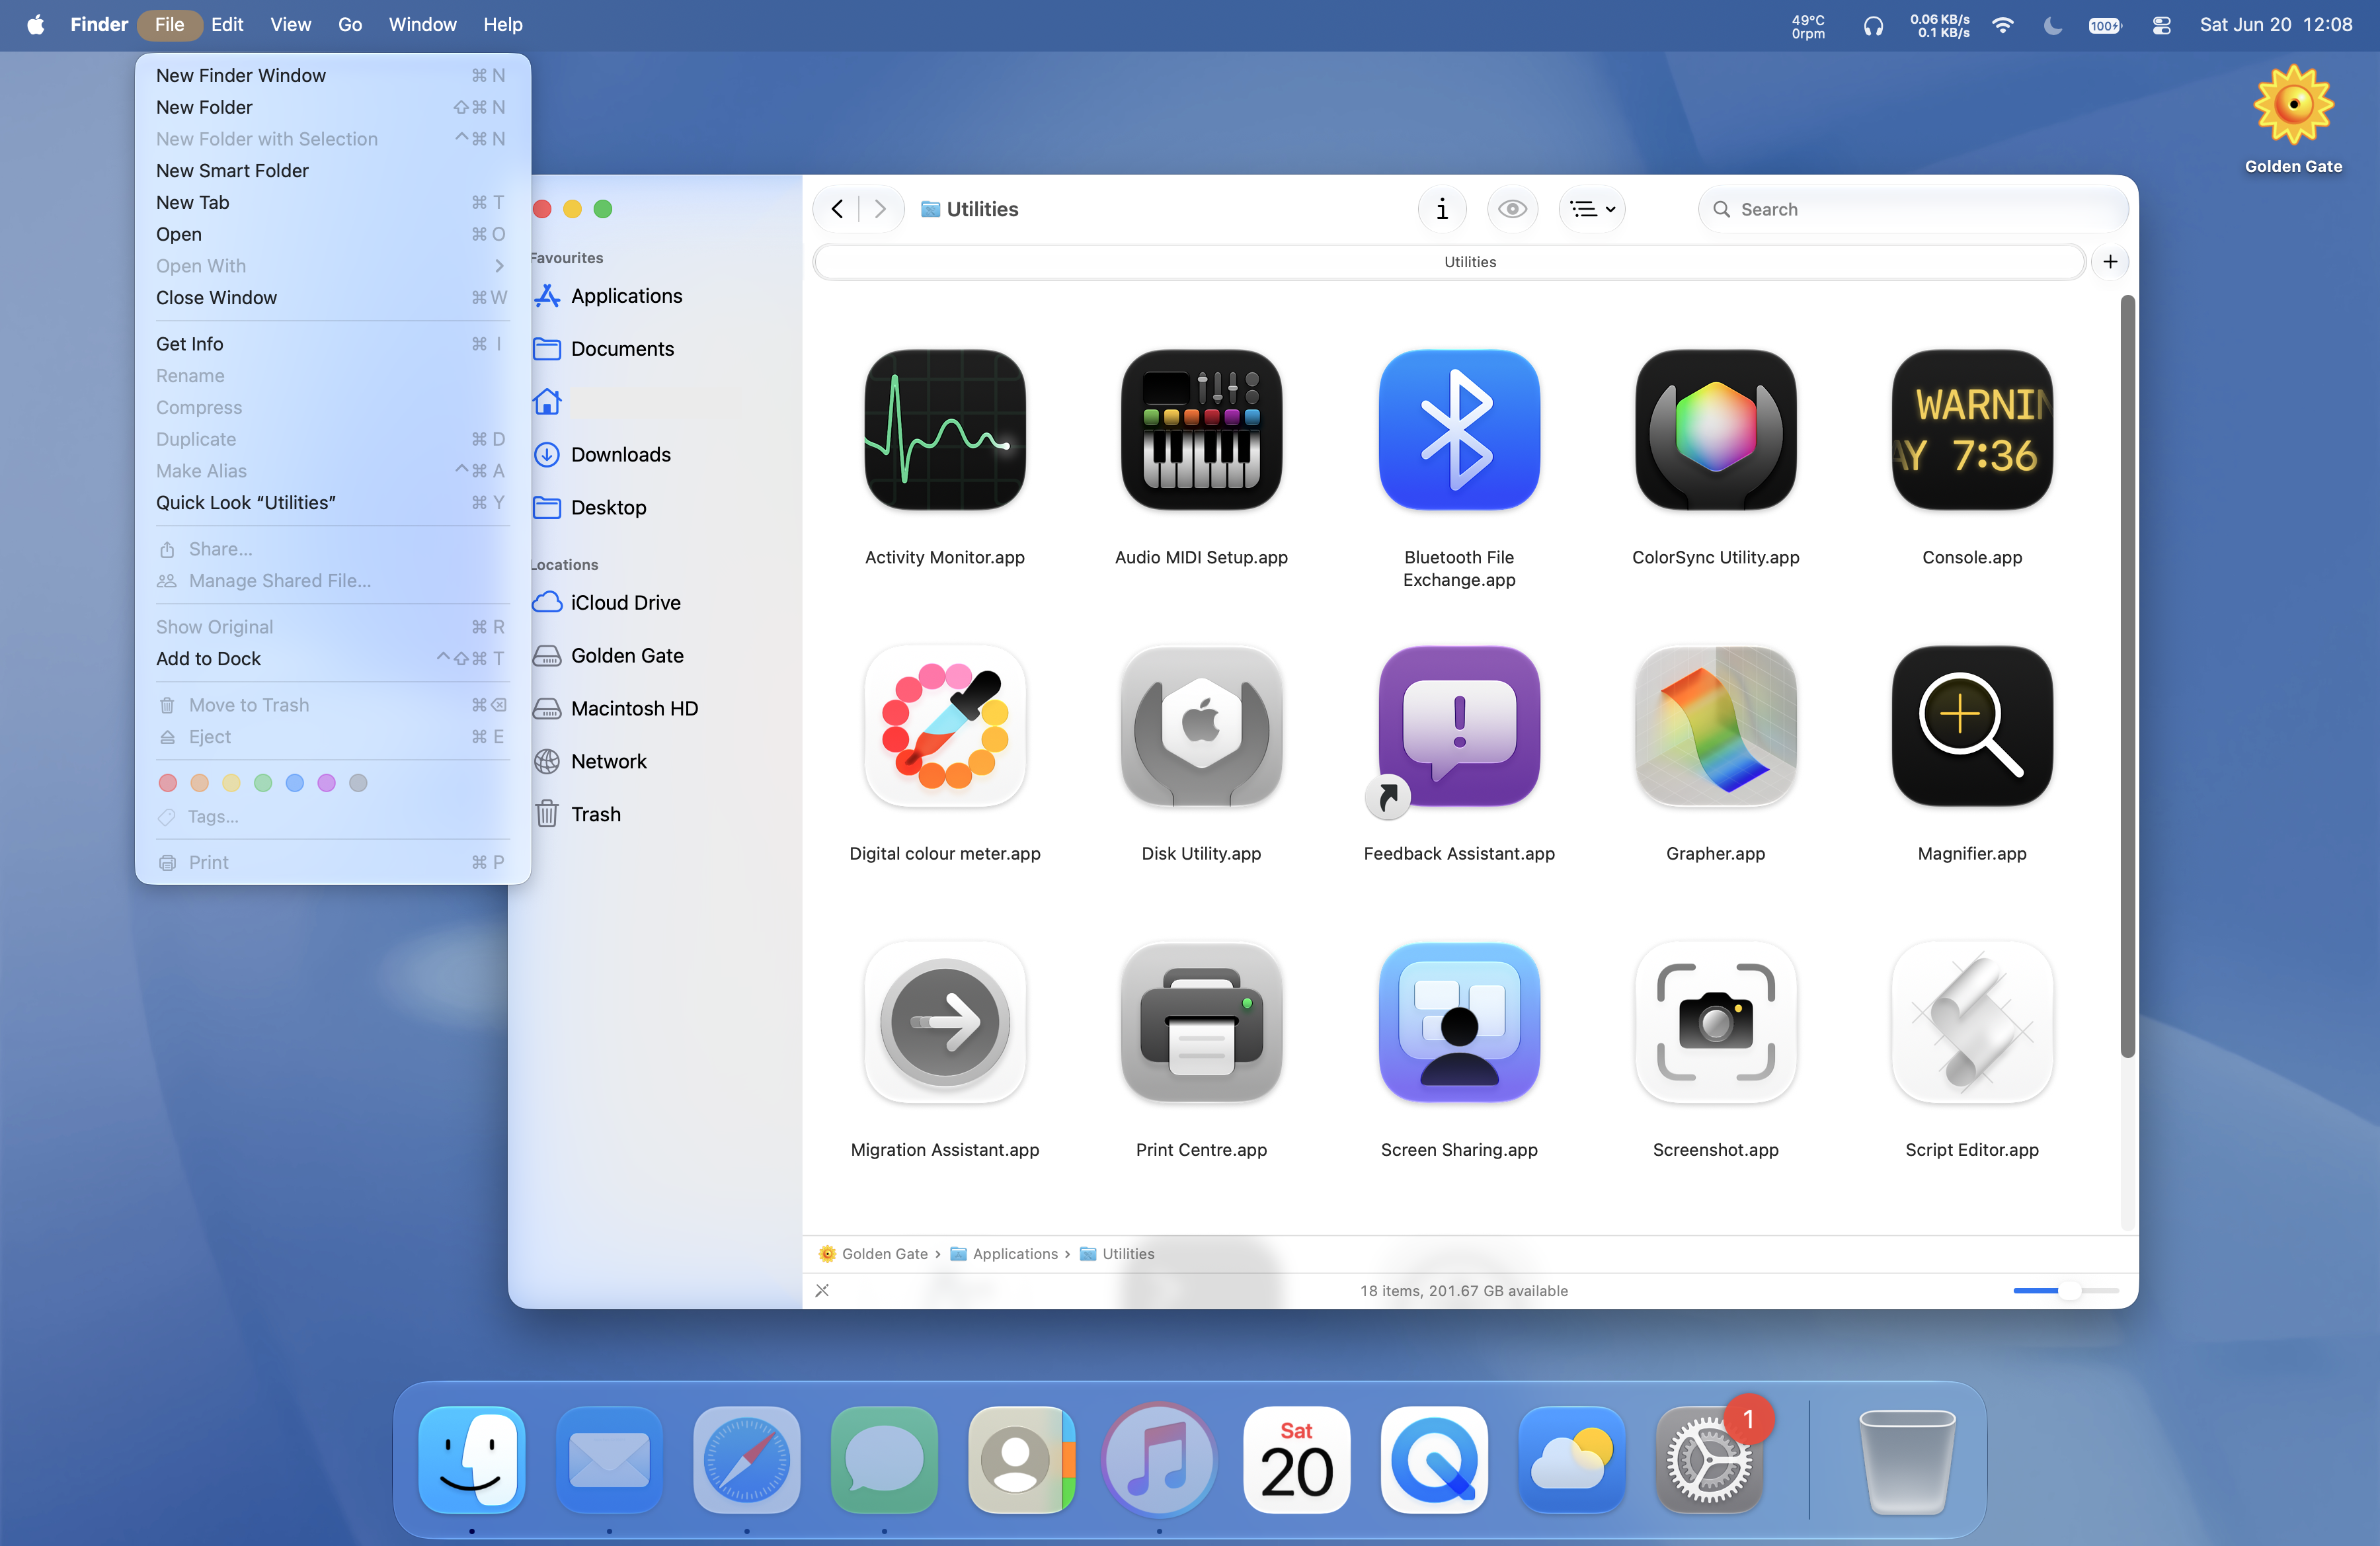This screenshot has width=2380, height=1546.
Task: Choose Quick Look “Utilities” menu item
Action: pyautogui.click(x=332, y=503)
